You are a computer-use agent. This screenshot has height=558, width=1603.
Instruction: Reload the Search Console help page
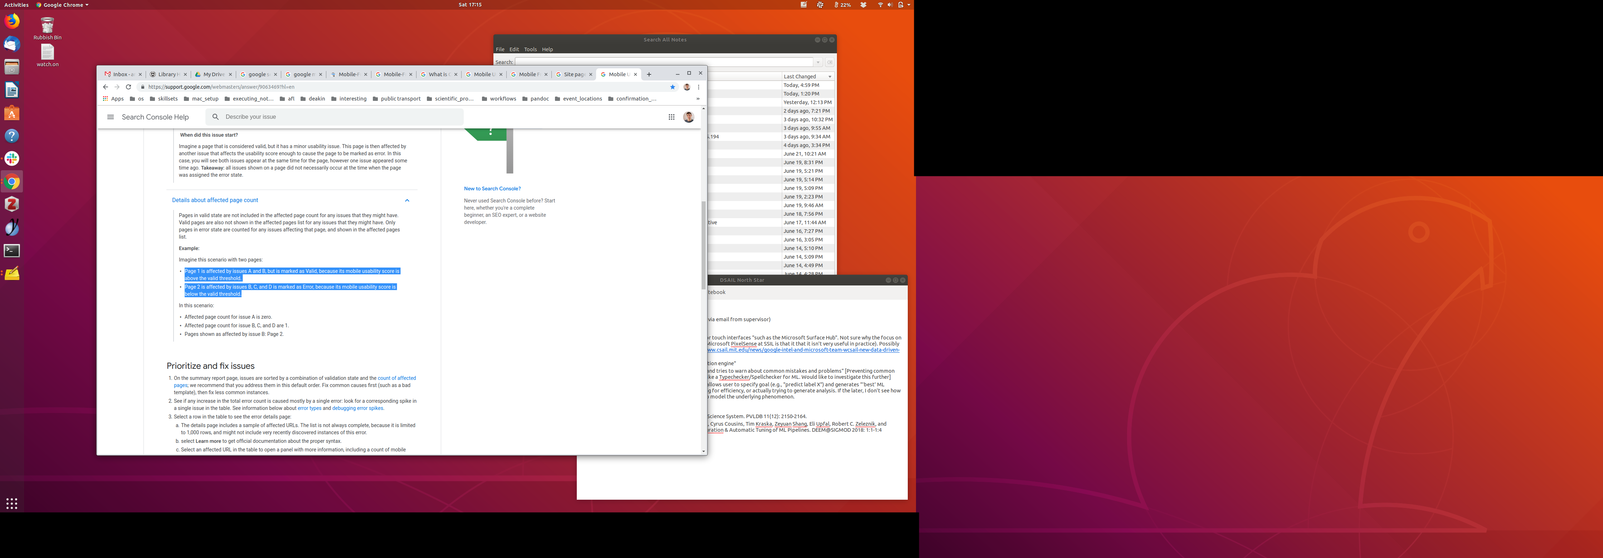pos(128,87)
